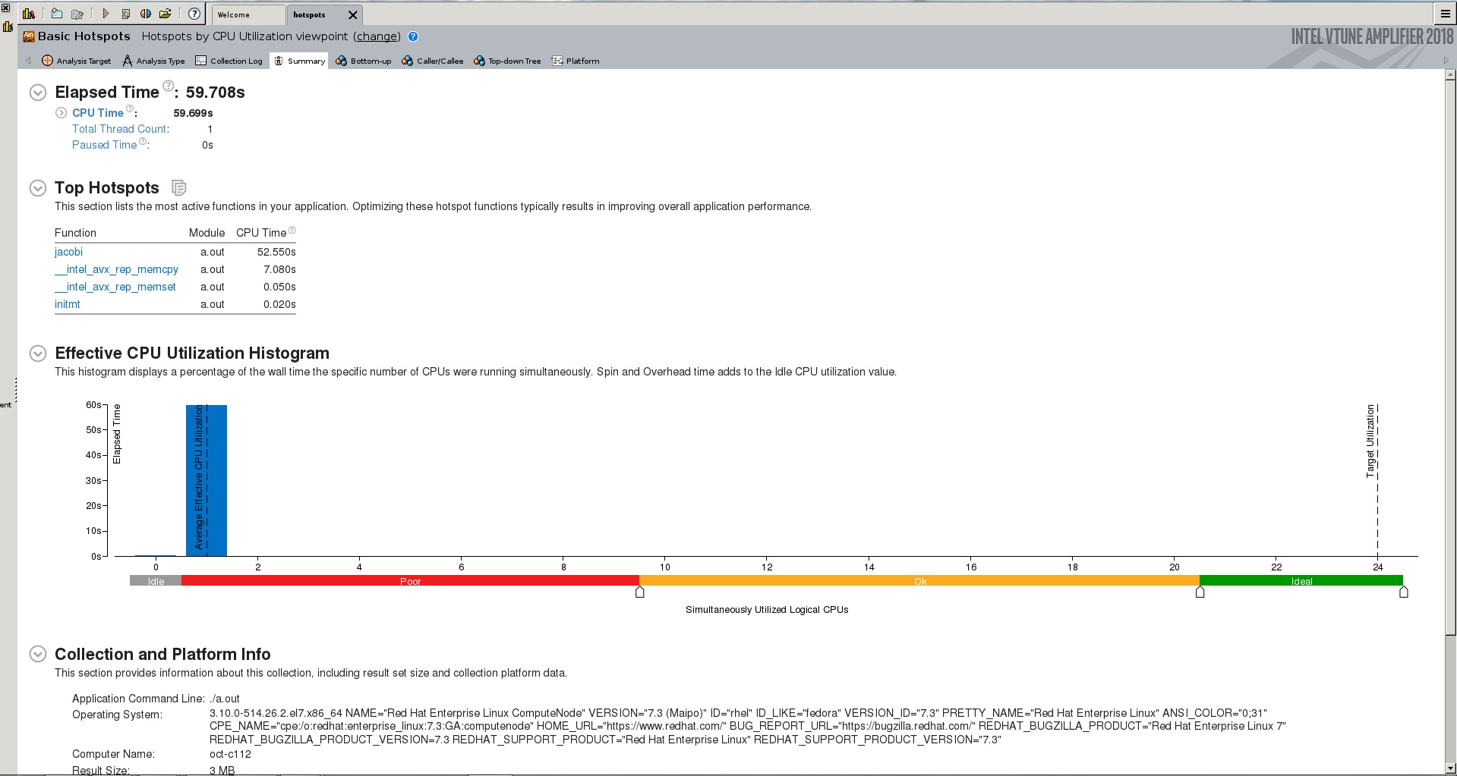Collapse the Elapsed Time section
Image resolution: width=1457 pixels, height=776 pixels.
38,93
